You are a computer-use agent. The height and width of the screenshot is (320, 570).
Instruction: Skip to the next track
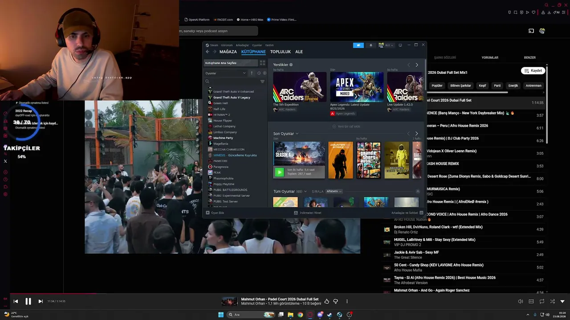click(x=41, y=301)
